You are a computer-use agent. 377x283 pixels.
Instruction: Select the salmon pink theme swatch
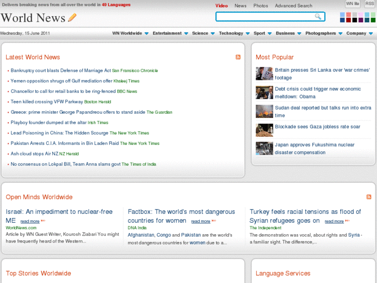tap(348, 15)
